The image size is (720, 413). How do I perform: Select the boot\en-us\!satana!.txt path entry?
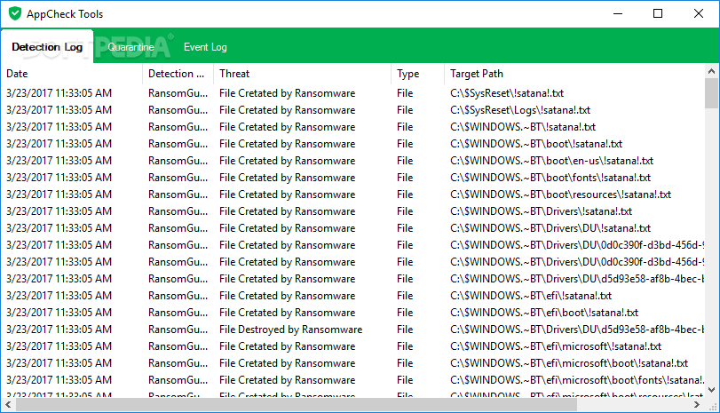[x=551, y=161]
